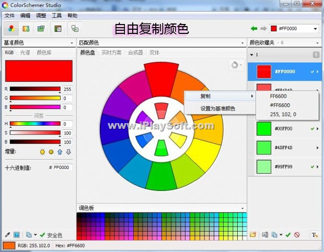Click the overlapping squares contrast tool icon
This screenshot has width=324, height=252.
coord(75,29)
